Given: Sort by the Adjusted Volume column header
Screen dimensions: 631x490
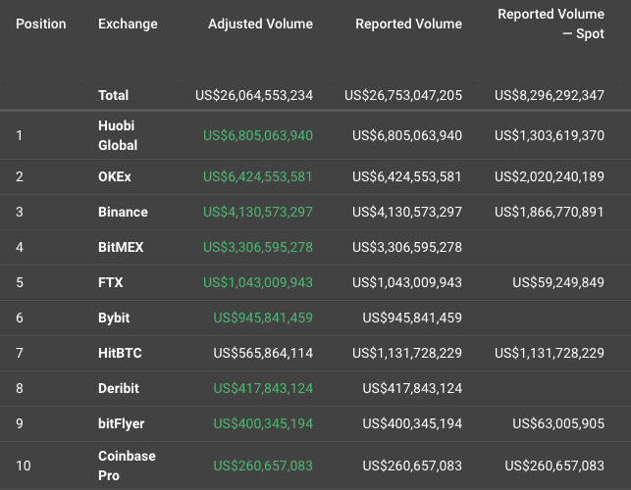Looking at the screenshot, I should 260,24.
